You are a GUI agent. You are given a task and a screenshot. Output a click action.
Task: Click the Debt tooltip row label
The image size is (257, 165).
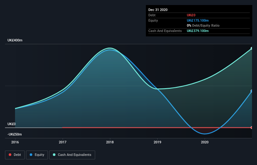pos(152,15)
